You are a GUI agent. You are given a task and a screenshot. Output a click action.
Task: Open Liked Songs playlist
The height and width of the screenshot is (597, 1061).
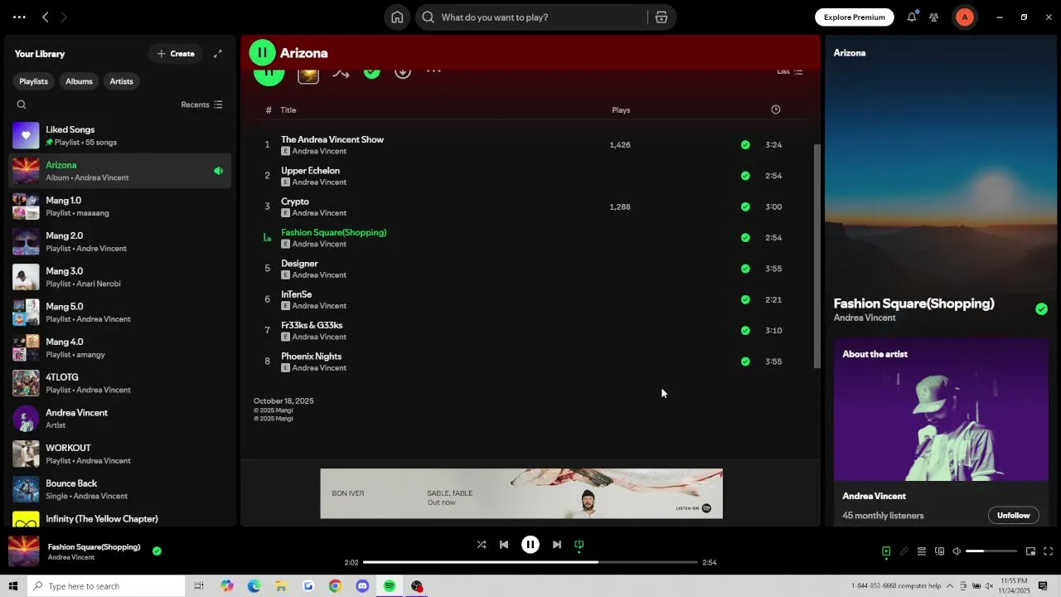(x=120, y=136)
